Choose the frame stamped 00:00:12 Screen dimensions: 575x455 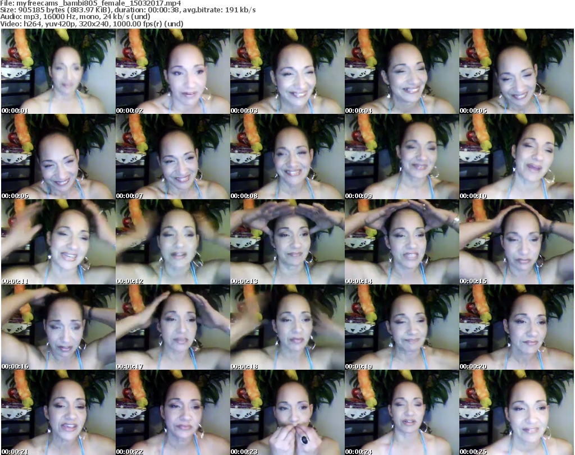[x=173, y=242]
